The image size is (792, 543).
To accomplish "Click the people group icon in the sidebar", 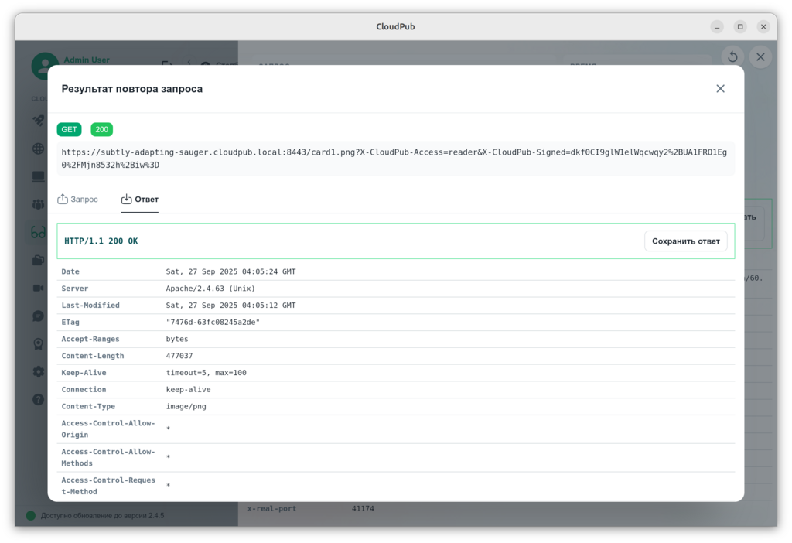I will [x=38, y=204].
